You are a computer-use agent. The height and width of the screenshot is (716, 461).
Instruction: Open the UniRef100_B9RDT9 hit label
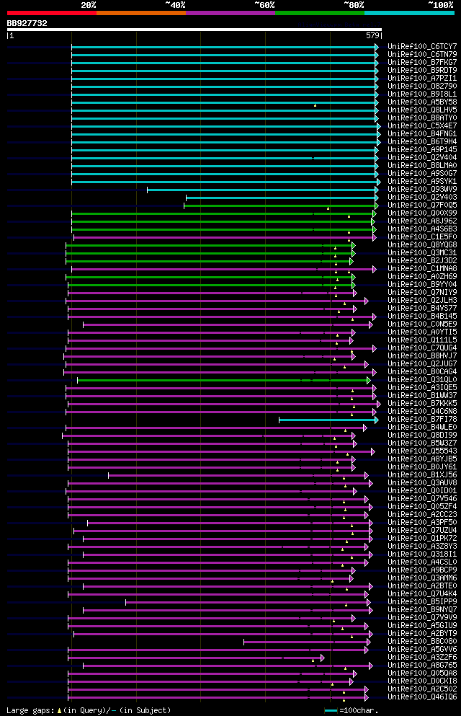pos(422,71)
